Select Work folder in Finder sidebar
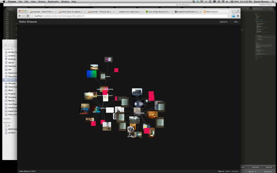The image size is (277, 173). pos(9,90)
